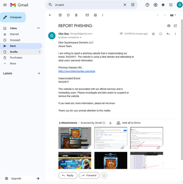Create a new label with plus
183x184 pixels.
39,73
